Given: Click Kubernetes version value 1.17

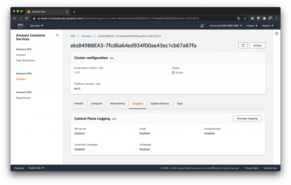Looking at the screenshot, I should [77, 73].
